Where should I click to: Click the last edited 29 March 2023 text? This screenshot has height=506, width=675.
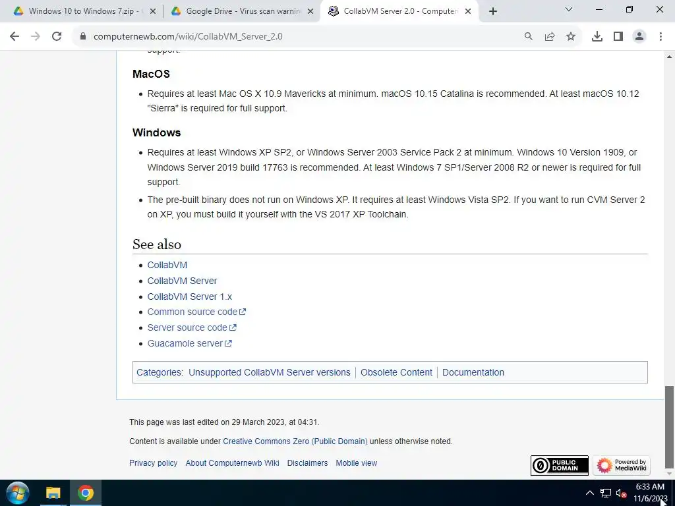point(224,422)
